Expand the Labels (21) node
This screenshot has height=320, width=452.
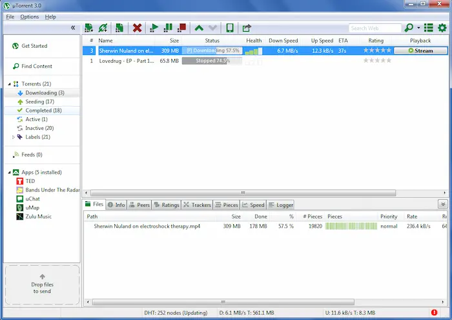(14, 137)
